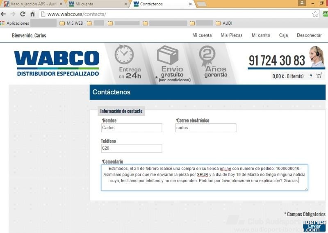Viewport: 328px width, 233px height.
Task: Click the customer service agent photo
Action: [x=317, y=57]
